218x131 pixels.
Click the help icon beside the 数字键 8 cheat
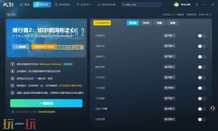click(106, 109)
